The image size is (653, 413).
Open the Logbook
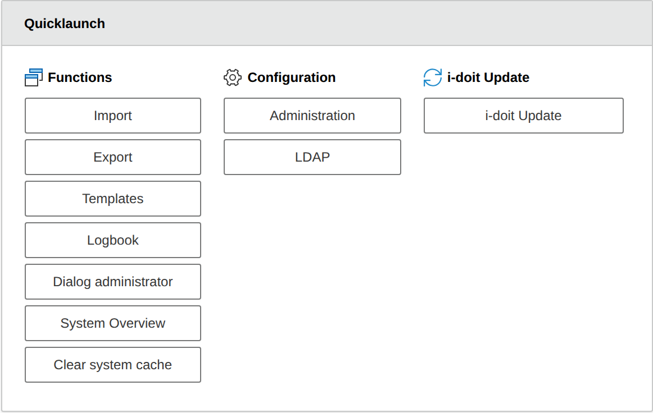click(x=113, y=240)
